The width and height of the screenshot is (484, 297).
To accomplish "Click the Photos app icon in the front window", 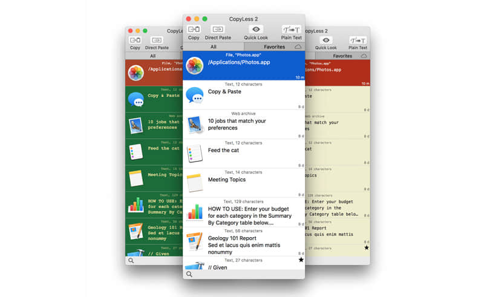I will coord(195,65).
